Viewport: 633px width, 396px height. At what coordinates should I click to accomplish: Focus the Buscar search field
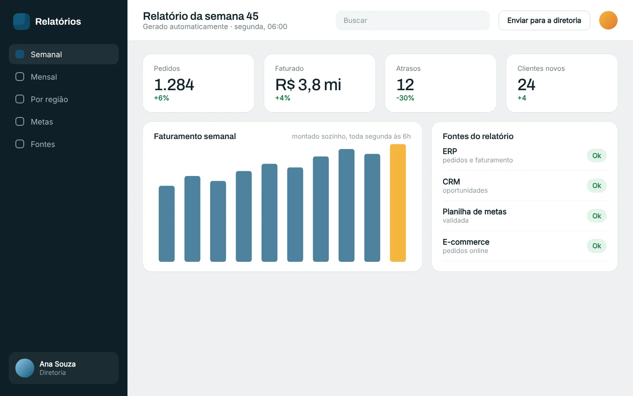point(413,20)
